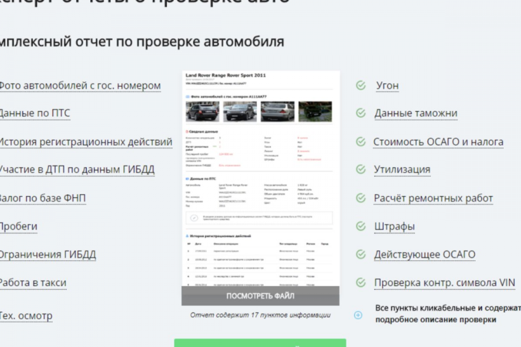Open the Данные по ПТС link
This screenshot has width=521, height=347.
[x=35, y=113]
